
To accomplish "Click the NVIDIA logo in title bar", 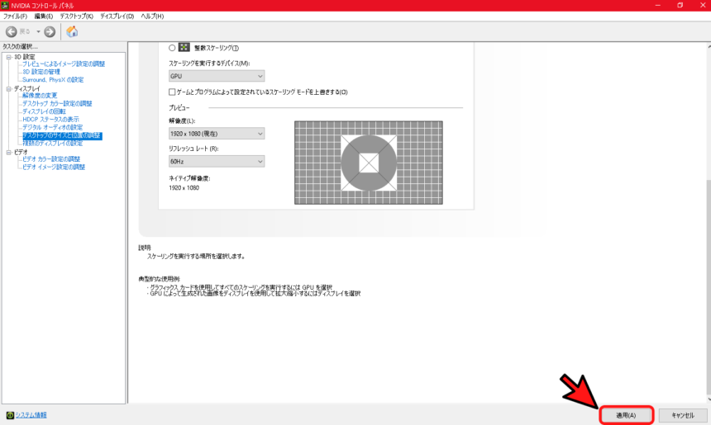I will (5, 6).
